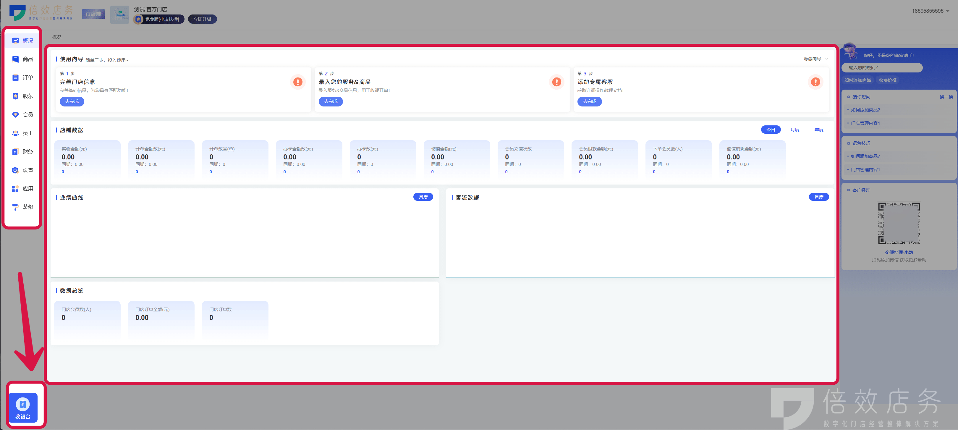Screen dimensions: 958x430
Task: Open the account phone number dropdown
Action: point(930,11)
